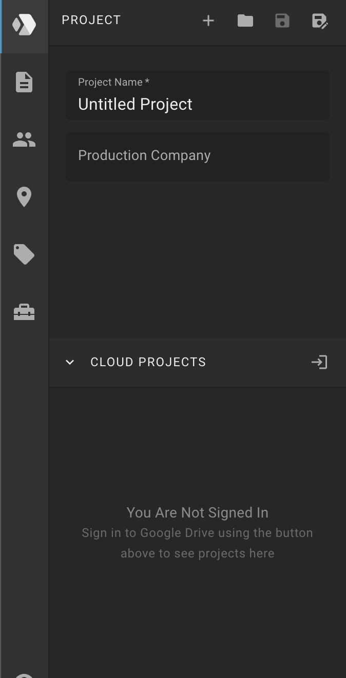This screenshot has height=678, width=346.
Task: Switch to the characters people icon
Action: point(24,139)
